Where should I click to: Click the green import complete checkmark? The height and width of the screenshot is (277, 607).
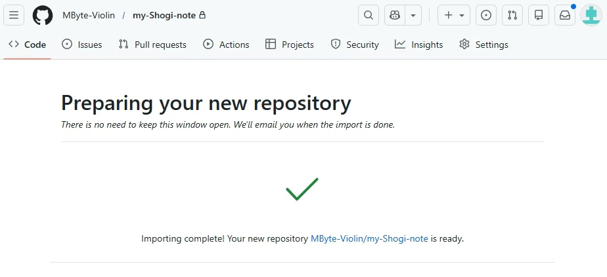tap(302, 189)
